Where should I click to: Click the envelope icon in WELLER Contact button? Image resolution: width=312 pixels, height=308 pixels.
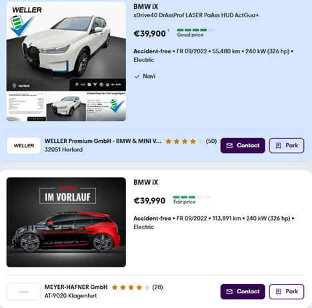tap(229, 145)
